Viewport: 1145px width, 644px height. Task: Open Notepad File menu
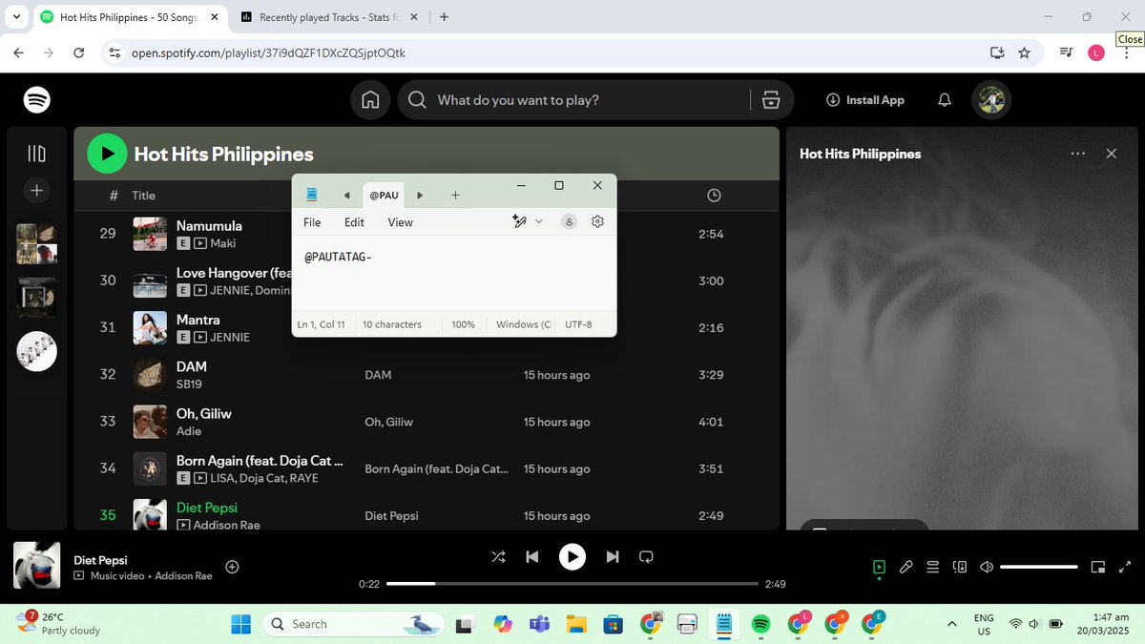(312, 222)
